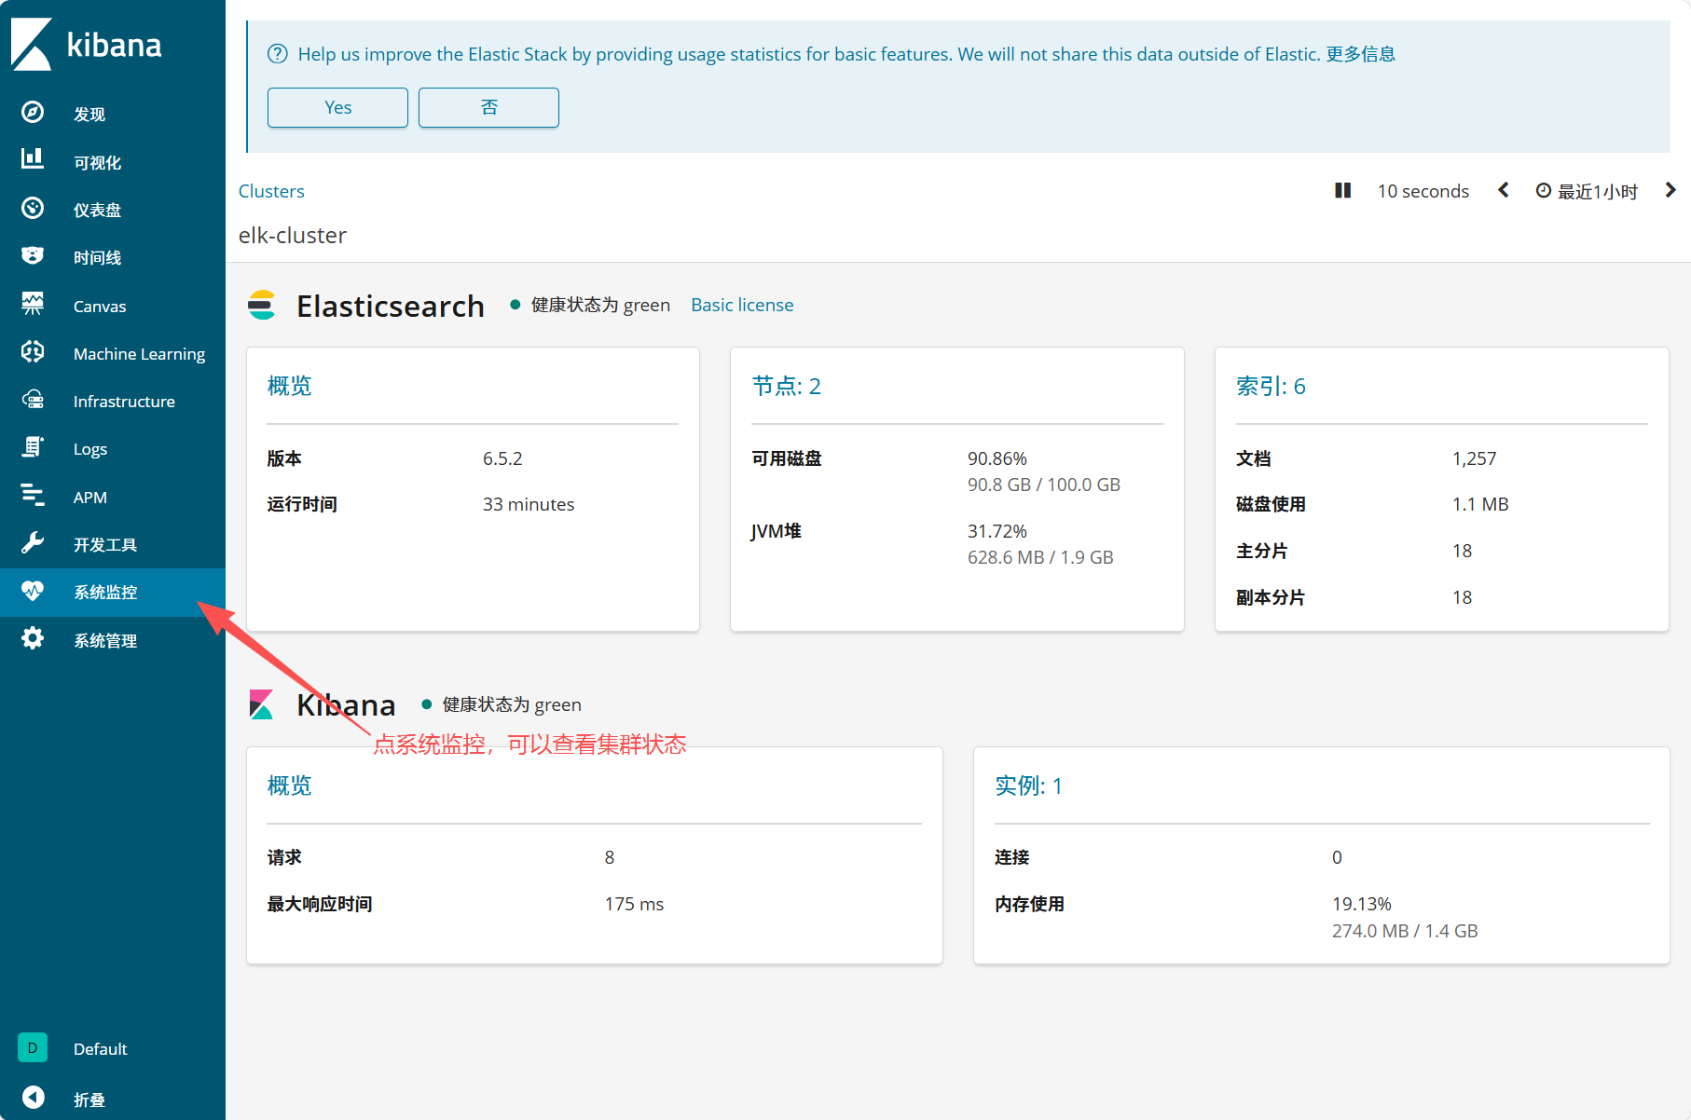1691x1120 pixels.
Task: Open the 开发工具 wrench icon
Action: click(x=33, y=543)
